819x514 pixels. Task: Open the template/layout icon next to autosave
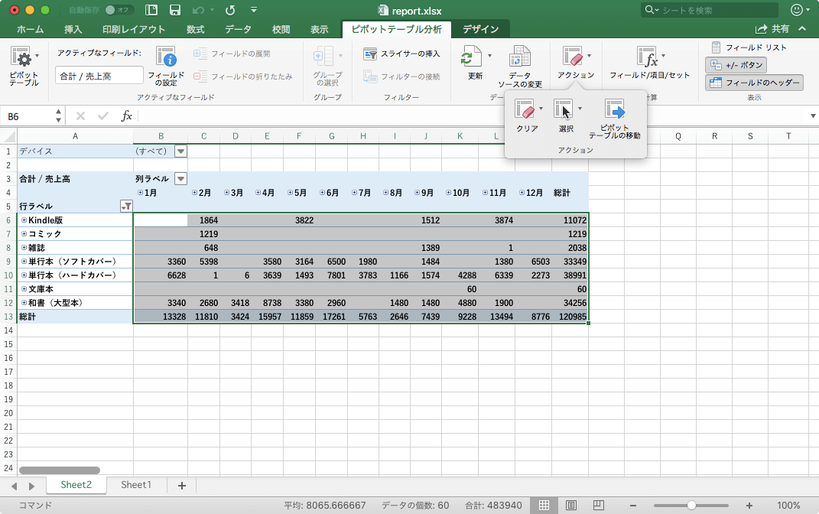click(151, 10)
